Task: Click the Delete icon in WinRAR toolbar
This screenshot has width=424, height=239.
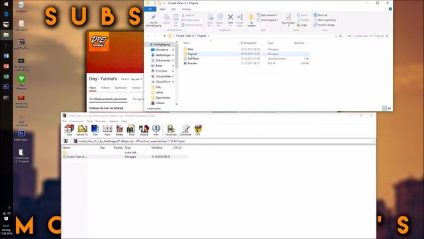Action: [119, 130]
